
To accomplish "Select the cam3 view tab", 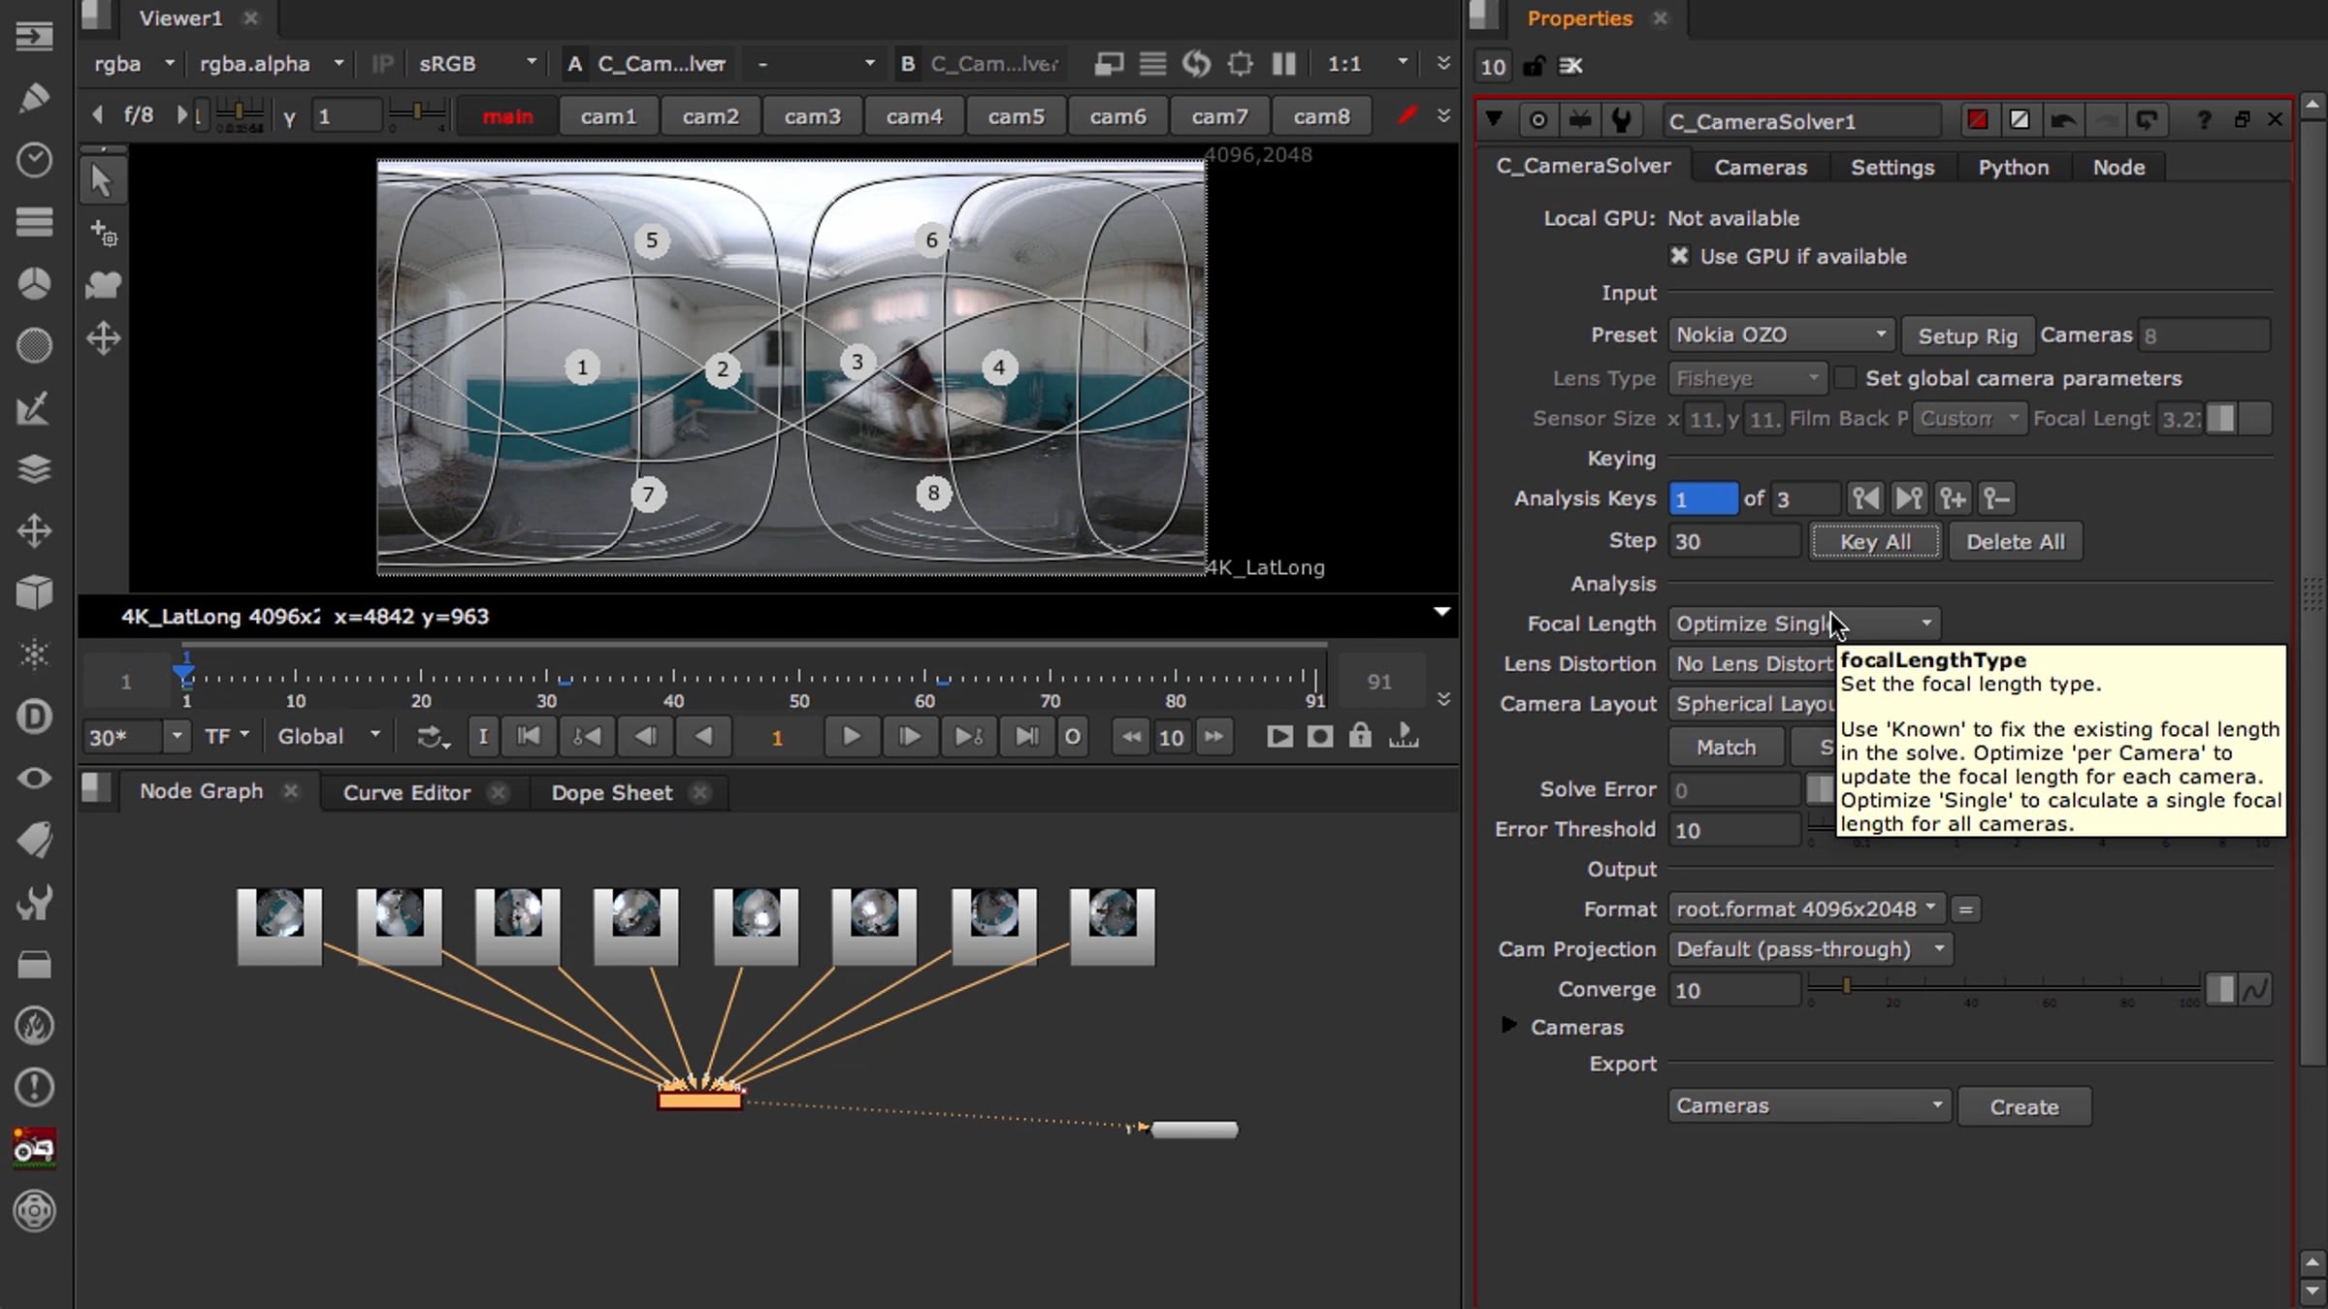I will (812, 116).
